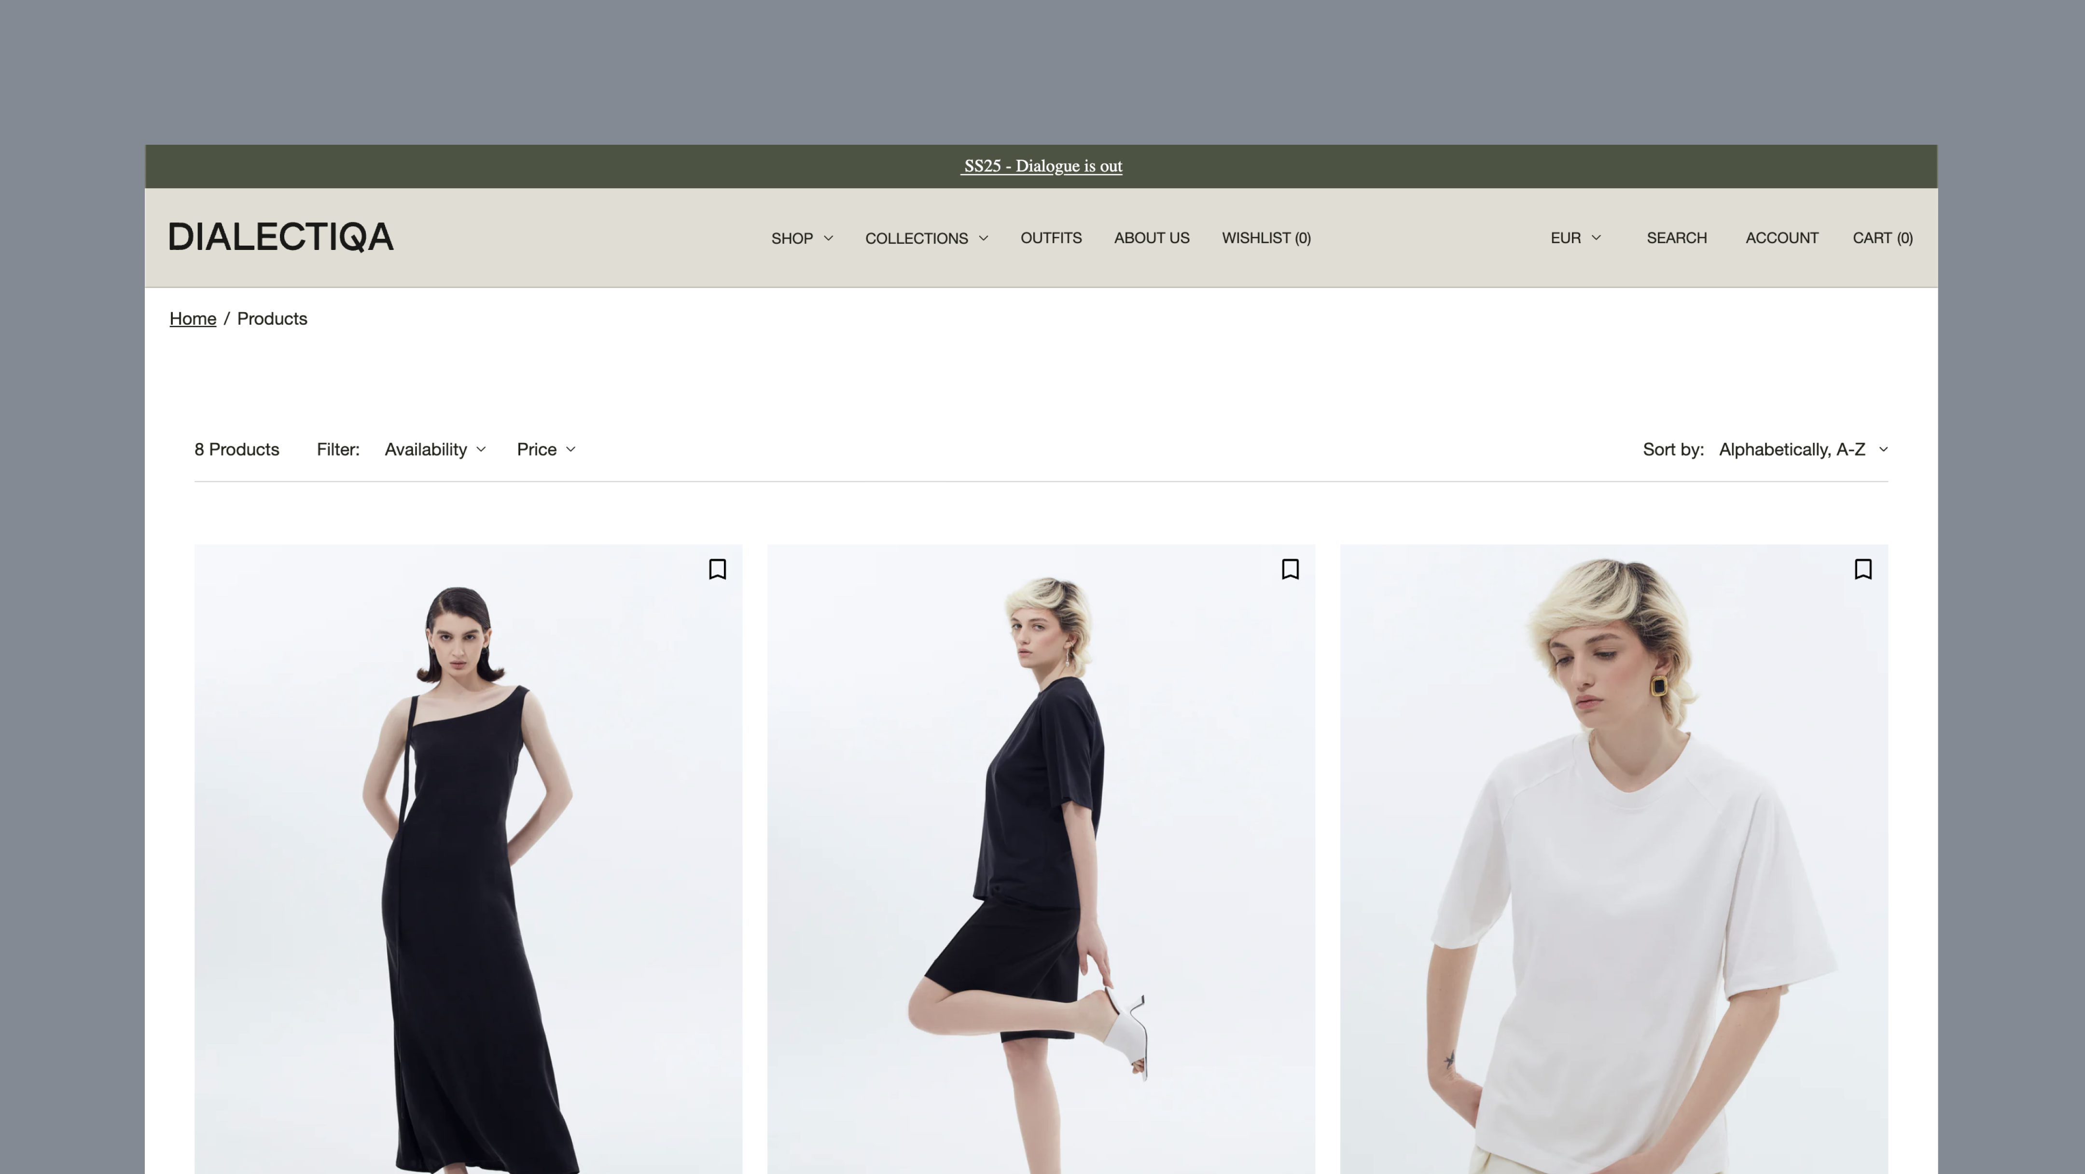
Task: Expand the COLLECTIONS menu
Action: pos(927,238)
